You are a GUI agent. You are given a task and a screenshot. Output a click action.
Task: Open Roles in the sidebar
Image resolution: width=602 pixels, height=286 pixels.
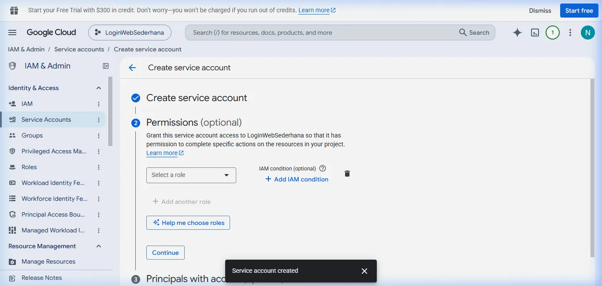point(52,167)
